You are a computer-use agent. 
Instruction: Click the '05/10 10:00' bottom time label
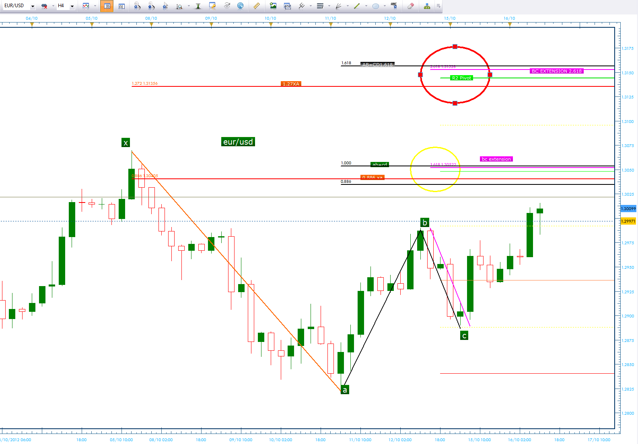(x=121, y=440)
